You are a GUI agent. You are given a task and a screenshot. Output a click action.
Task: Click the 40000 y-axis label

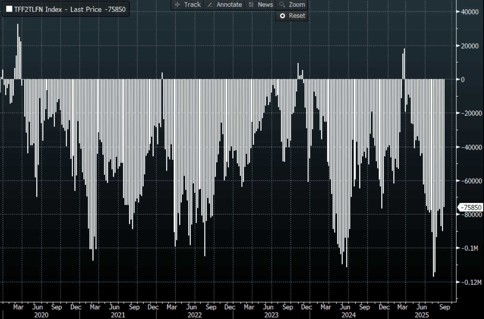[470, 12]
